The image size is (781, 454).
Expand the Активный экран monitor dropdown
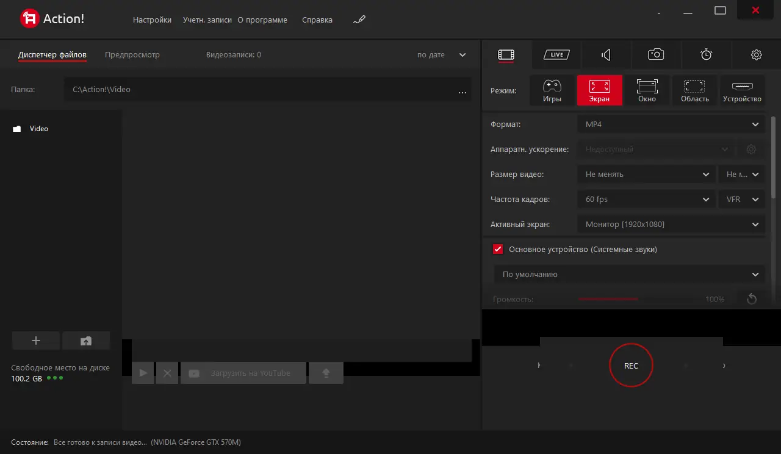click(x=671, y=225)
